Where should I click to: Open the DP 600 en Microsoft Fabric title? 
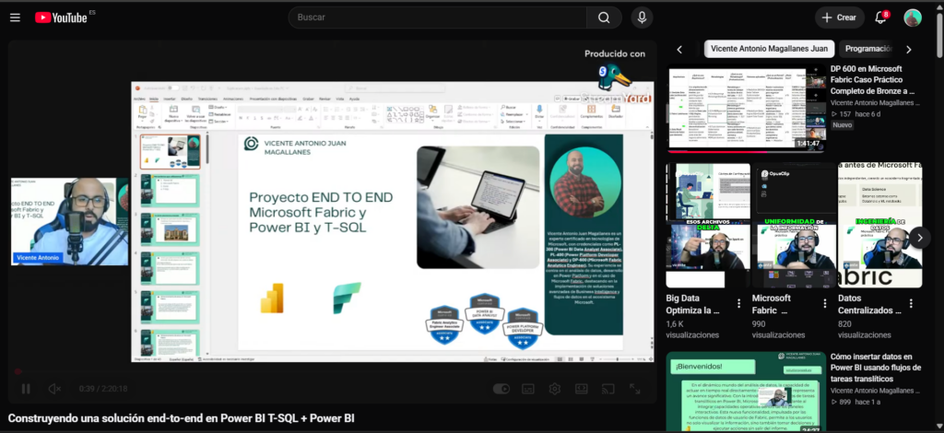(x=872, y=80)
